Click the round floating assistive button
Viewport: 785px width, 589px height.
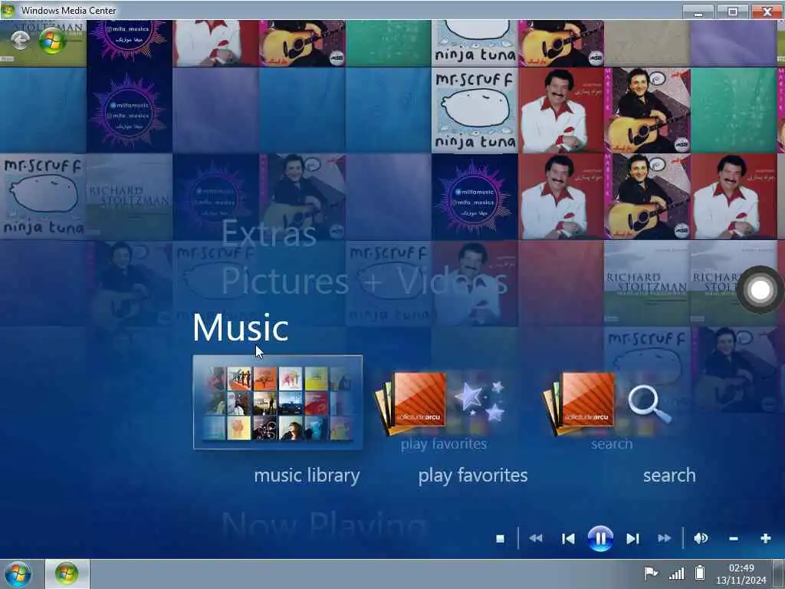point(760,290)
